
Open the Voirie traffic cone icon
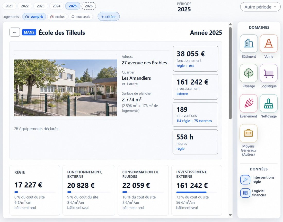point(269,44)
